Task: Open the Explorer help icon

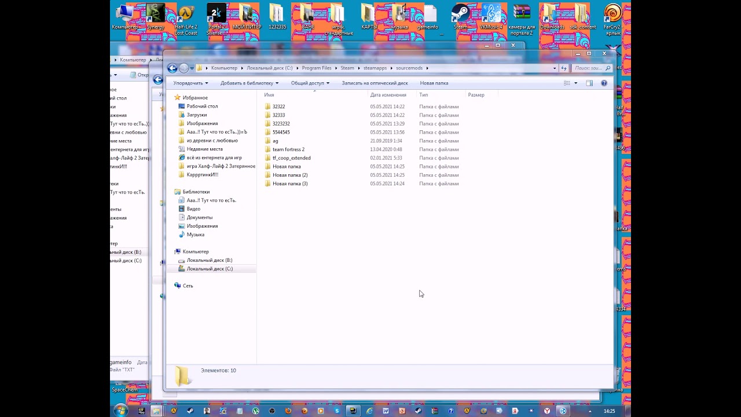Action: (x=604, y=83)
